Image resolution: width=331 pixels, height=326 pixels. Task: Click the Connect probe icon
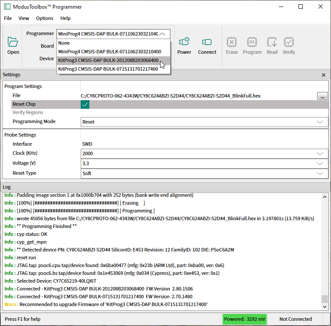pos(207,42)
